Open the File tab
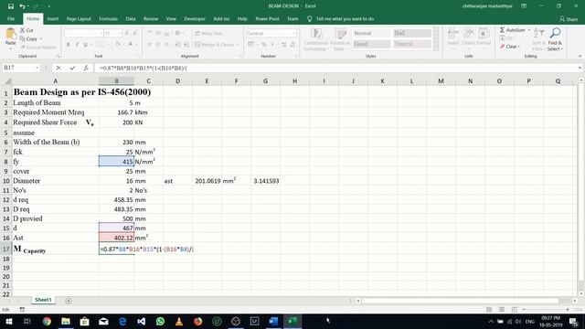Viewport: 585px width, 329px height. coord(11,18)
